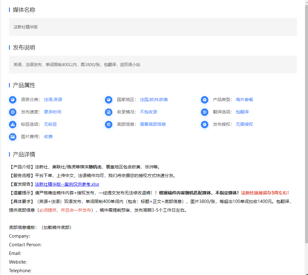The height and width of the screenshot is (275, 308).
Task: Click the 图片费用 label
Action: point(31,137)
